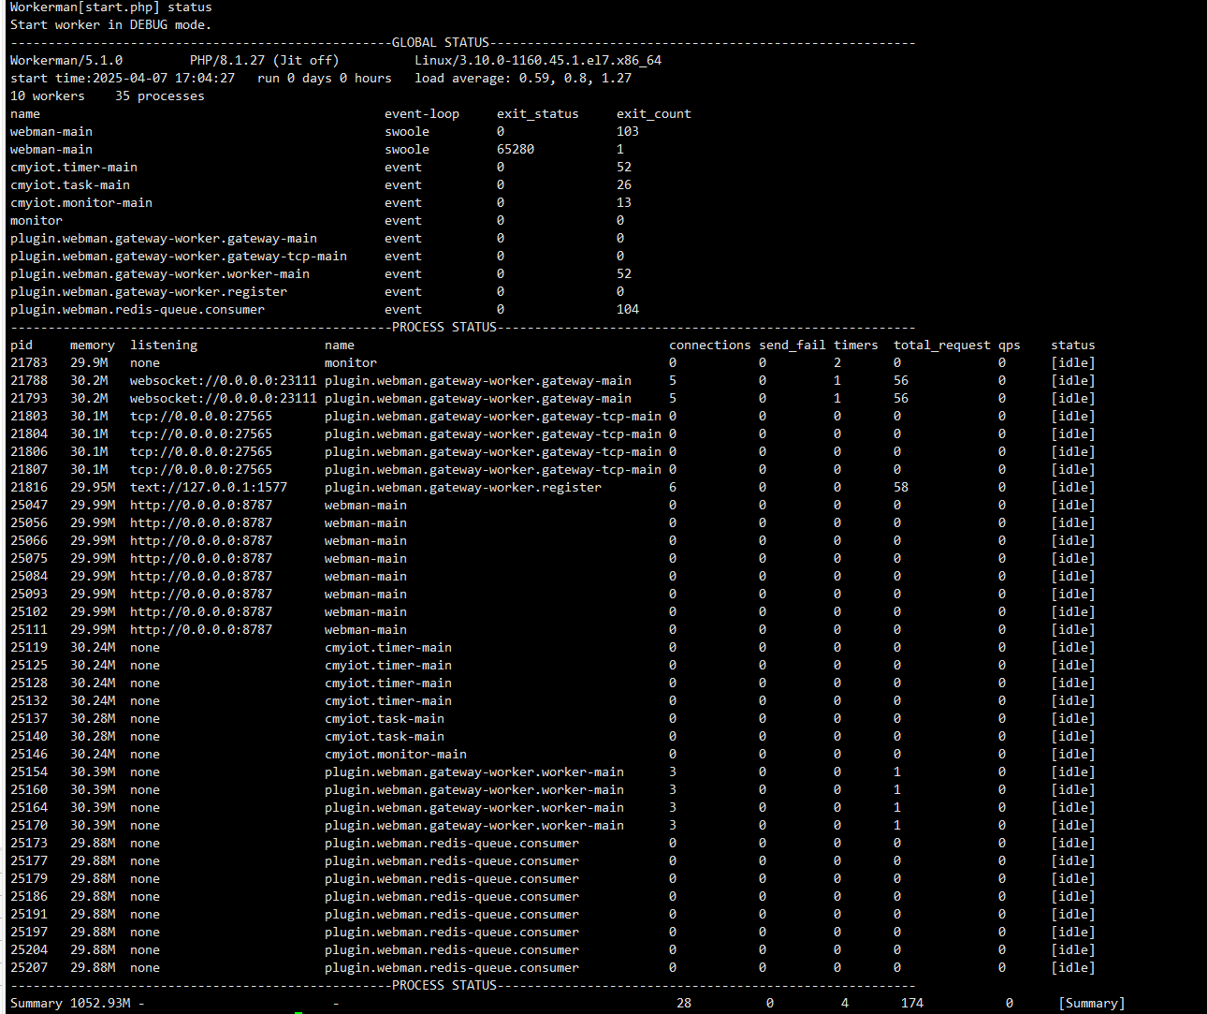Screen dimensions: 1207x1014
Task: Click cmyiot.task-main in global status list
Action: point(70,184)
